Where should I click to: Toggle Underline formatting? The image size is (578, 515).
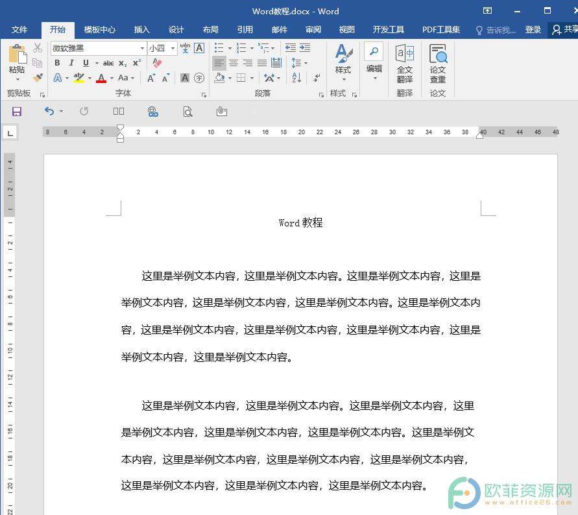[86, 63]
